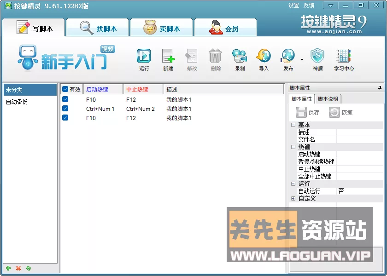Toggle the 有效 header checkbox
This screenshot has width=387, height=276.
click(64, 89)
